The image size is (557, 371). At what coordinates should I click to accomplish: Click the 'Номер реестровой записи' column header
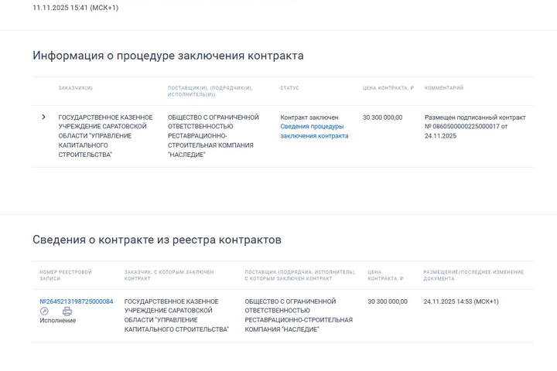[66, 275]
